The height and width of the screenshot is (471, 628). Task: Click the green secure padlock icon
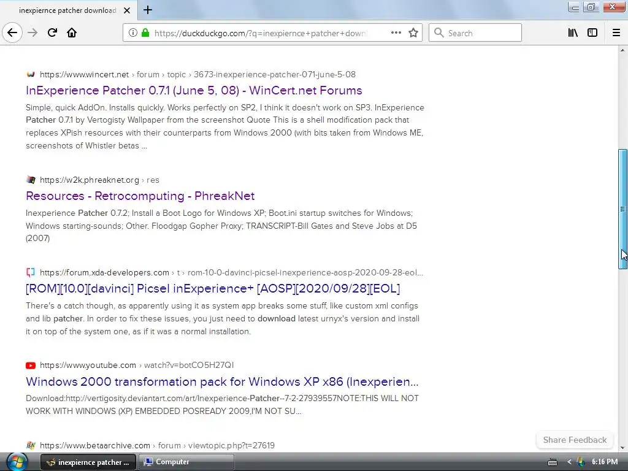(145, 33)
